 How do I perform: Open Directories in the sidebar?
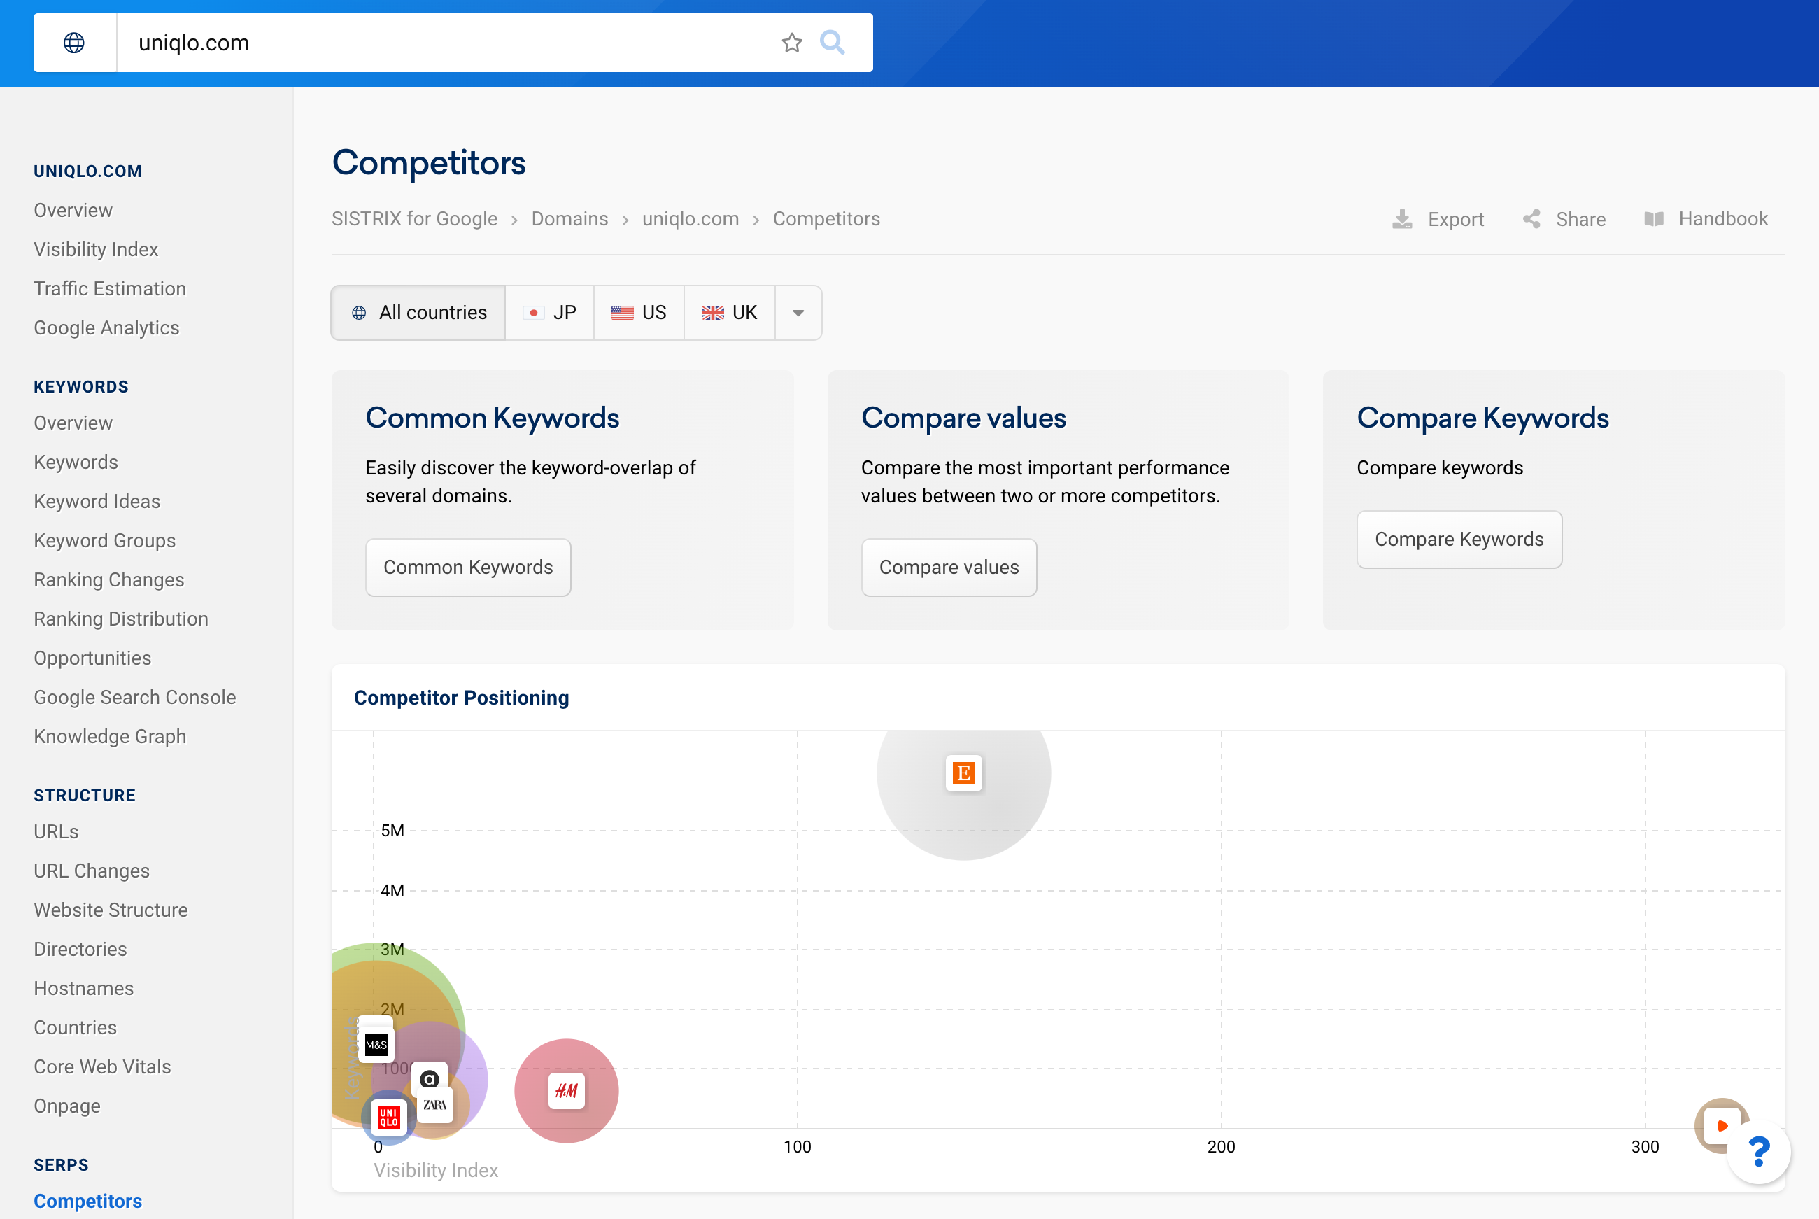coord(80,949)
